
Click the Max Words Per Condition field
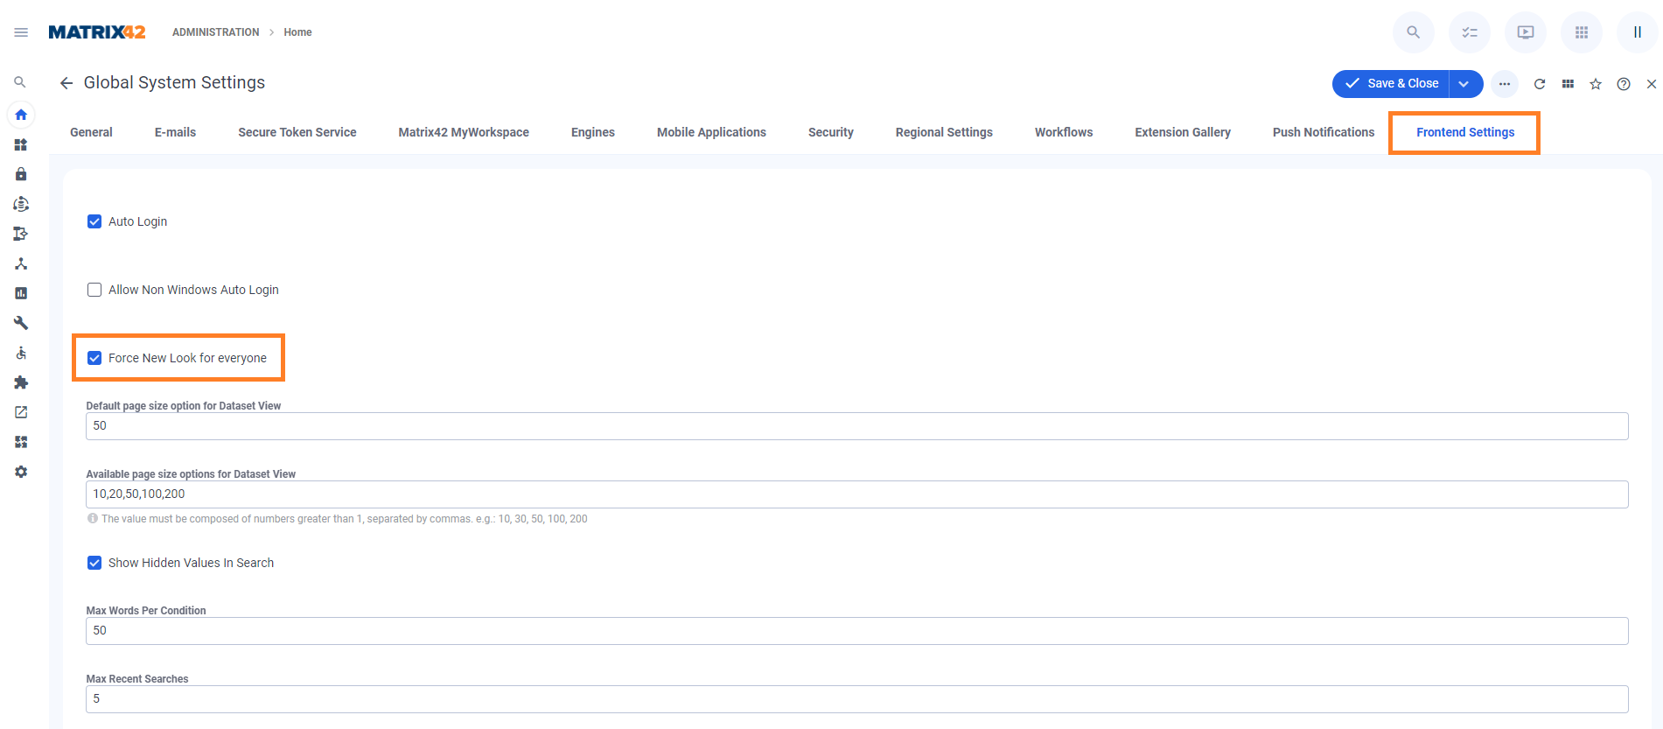[x=857, y=631]
